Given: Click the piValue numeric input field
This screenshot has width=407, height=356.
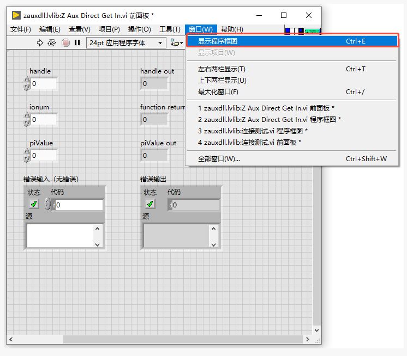Looking at the screenshot, I should click(x=43, y=156).
